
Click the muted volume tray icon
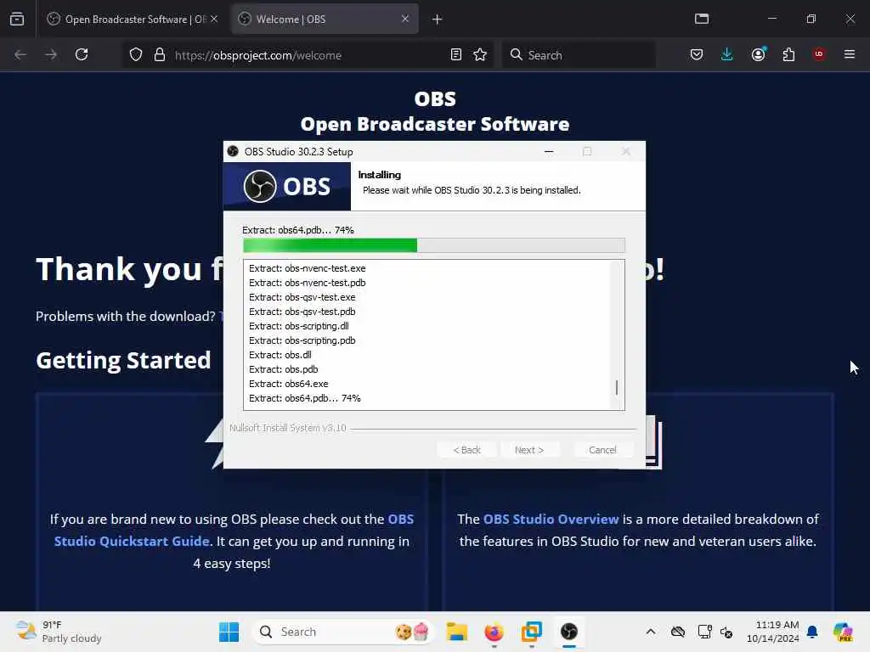[727, 632]
